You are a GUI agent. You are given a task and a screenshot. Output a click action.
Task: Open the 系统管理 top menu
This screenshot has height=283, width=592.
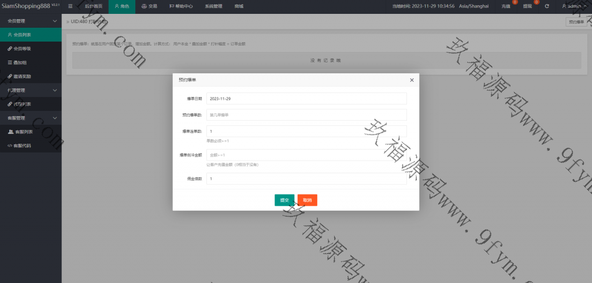click(x=213, y=6)
